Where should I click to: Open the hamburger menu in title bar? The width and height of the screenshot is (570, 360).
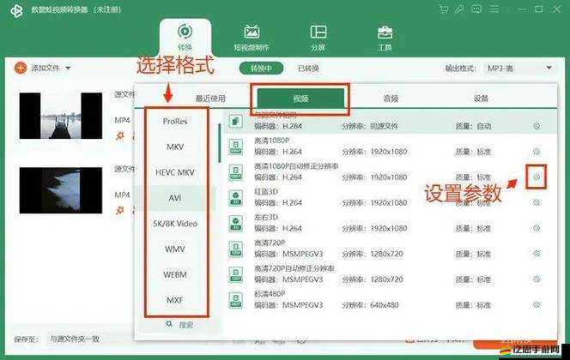coord(494,9)
